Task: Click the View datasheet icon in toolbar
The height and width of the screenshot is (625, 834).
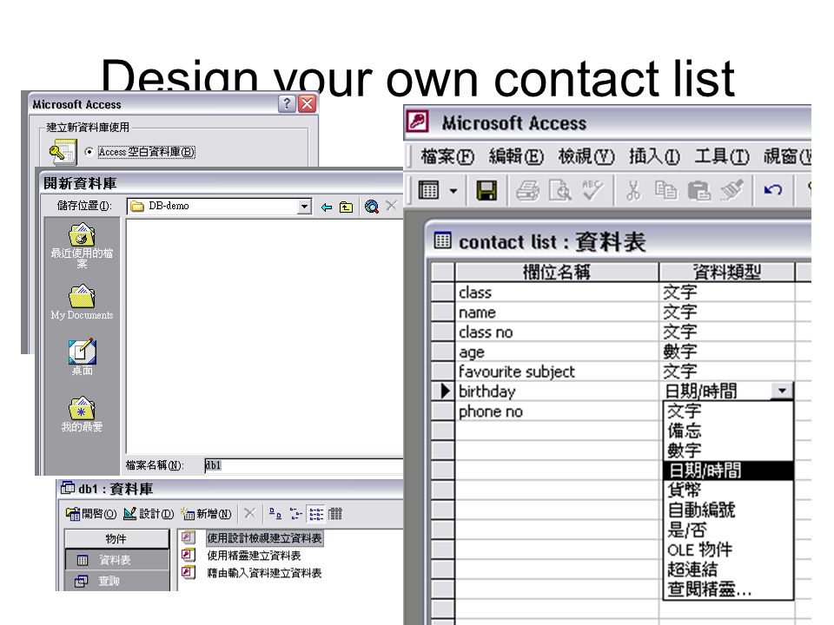Action: click(428, 190)
